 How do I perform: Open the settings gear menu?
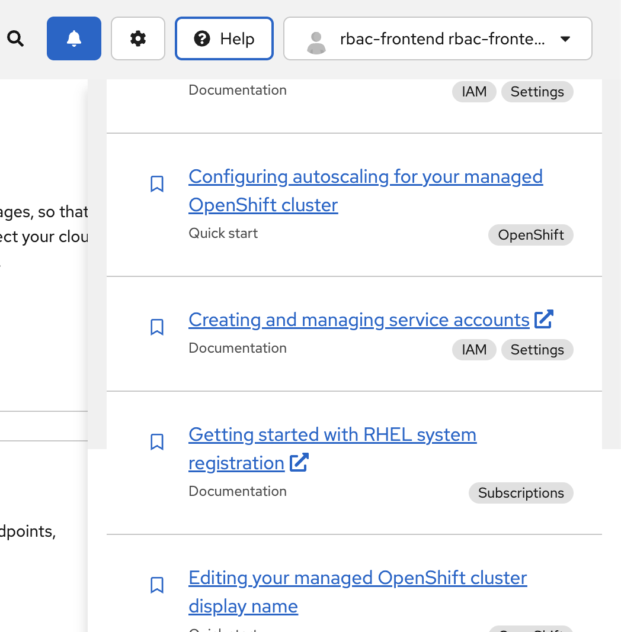tap(138, 39)
